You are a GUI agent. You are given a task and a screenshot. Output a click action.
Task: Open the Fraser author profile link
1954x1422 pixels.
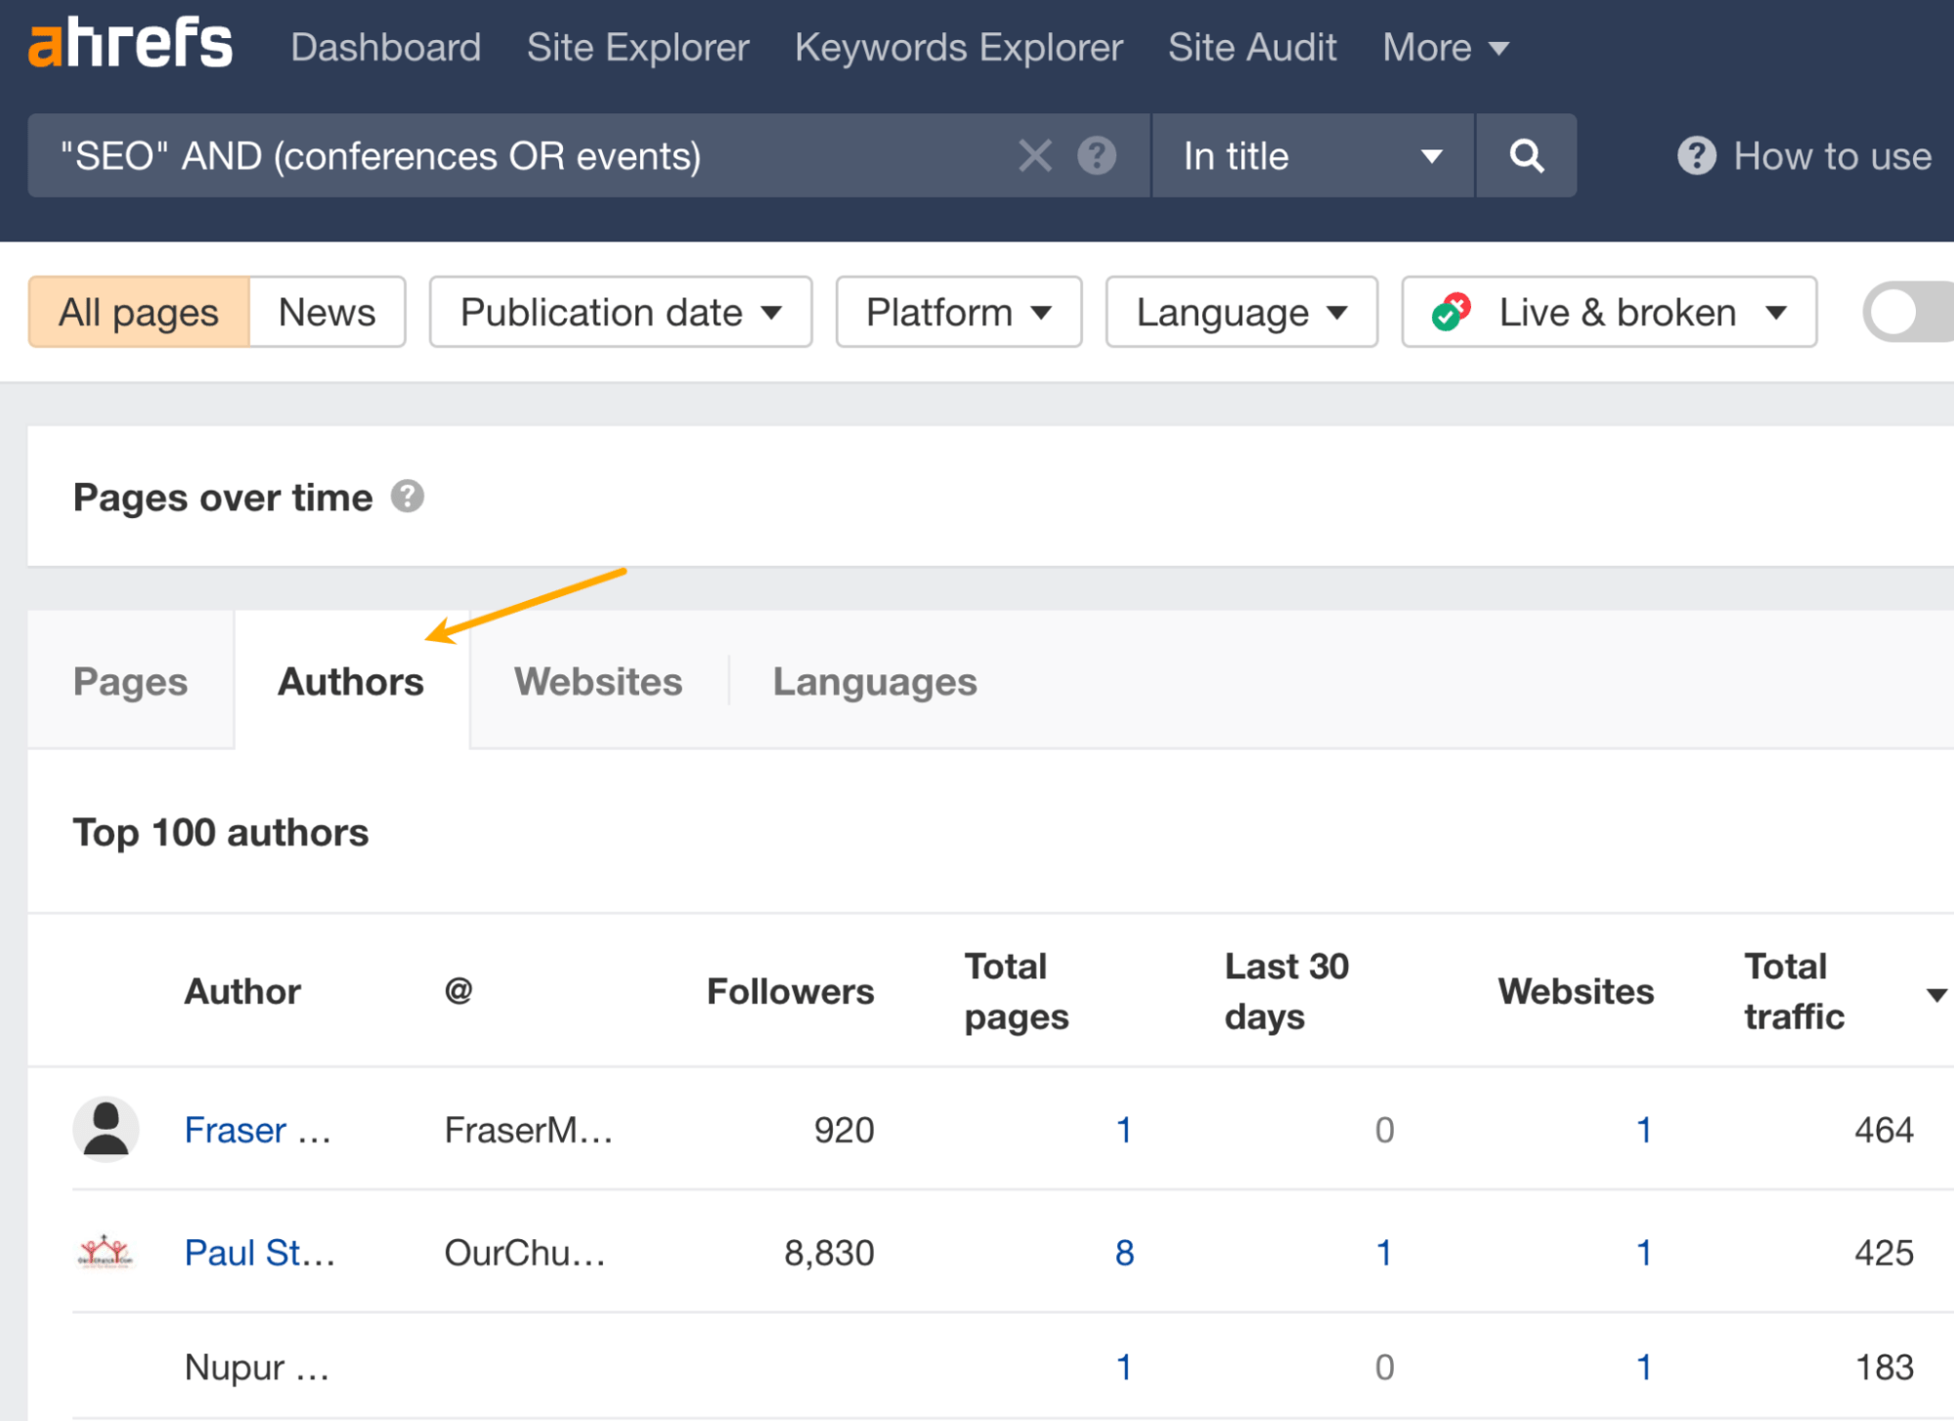point(256,1129)
